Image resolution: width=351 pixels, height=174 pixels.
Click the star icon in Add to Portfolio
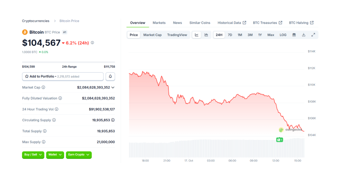[x=26, y=76]
